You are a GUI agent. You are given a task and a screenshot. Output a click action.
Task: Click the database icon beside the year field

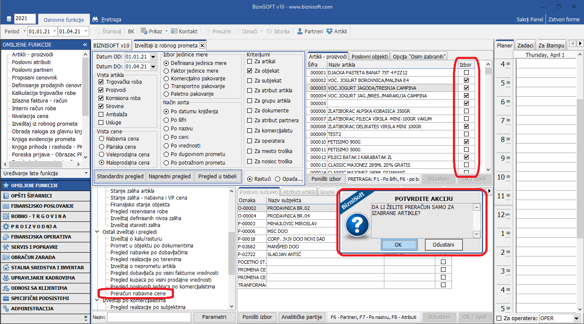9,19
